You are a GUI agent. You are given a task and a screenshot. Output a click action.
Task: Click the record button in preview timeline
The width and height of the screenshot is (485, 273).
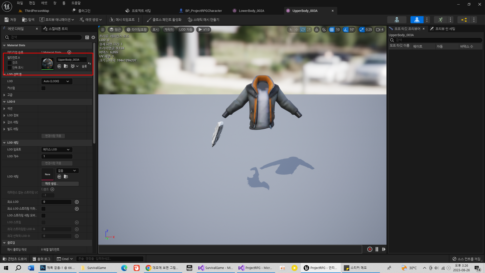pos(370,249)
